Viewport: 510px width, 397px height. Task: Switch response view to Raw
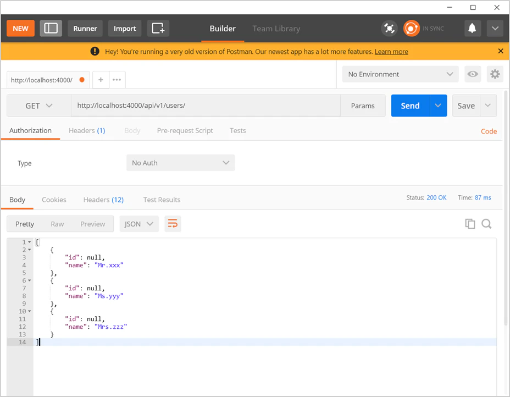57,224
